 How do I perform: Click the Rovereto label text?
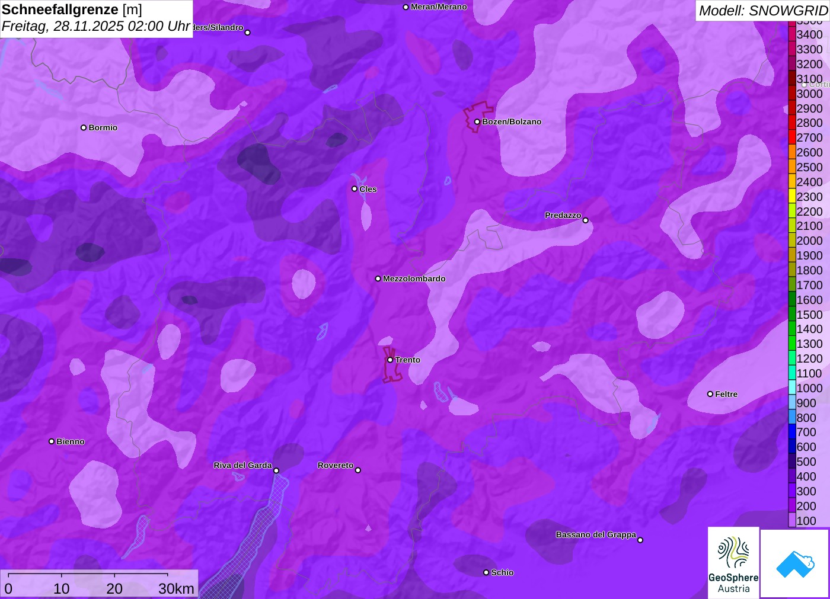336,465
